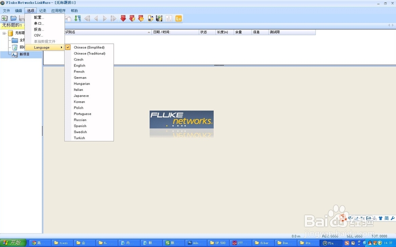
Task: Click the checked Chinese (Simplified) checkmark
Action: [x=68, y=47]
